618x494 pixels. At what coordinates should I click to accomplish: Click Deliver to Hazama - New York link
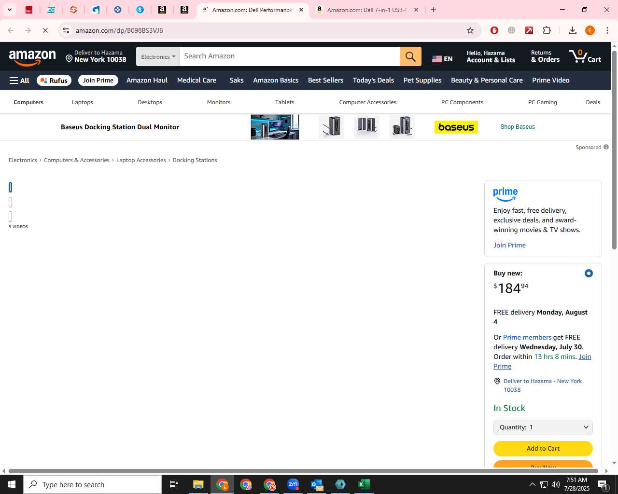click(x=542, y=385)
